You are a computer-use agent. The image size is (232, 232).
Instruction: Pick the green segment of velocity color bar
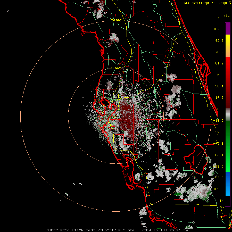(x=228, y=146)
